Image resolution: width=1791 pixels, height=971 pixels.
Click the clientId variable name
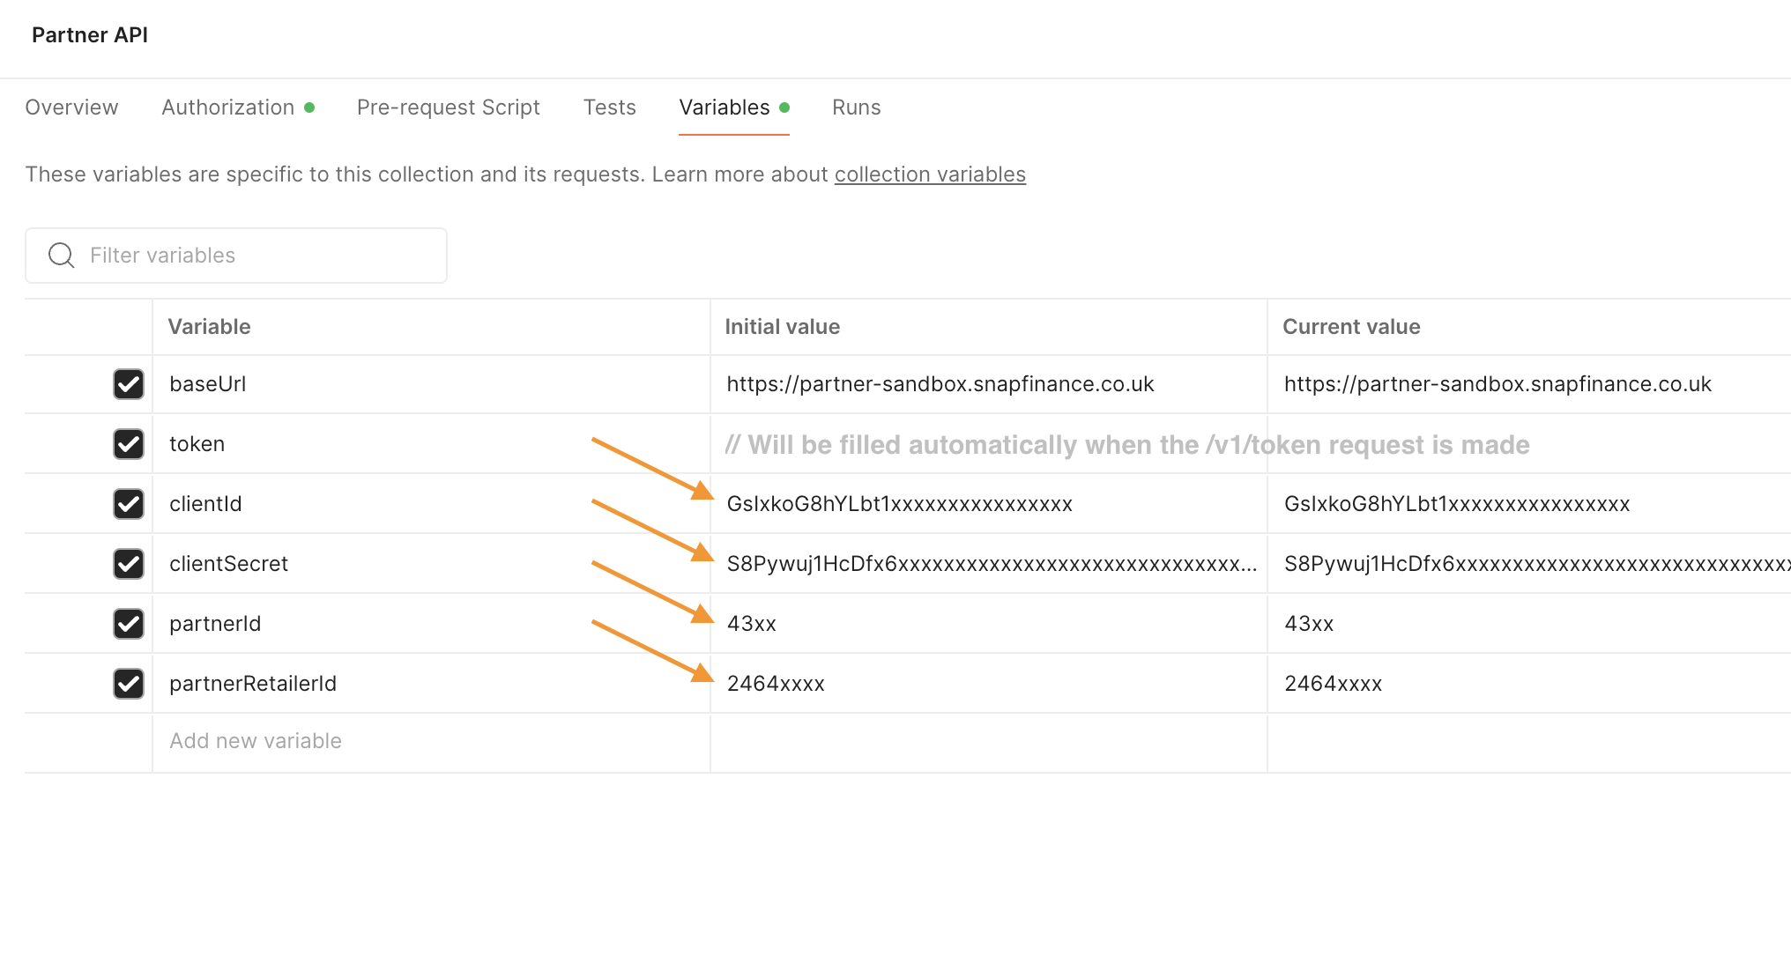tap(205, 504)
